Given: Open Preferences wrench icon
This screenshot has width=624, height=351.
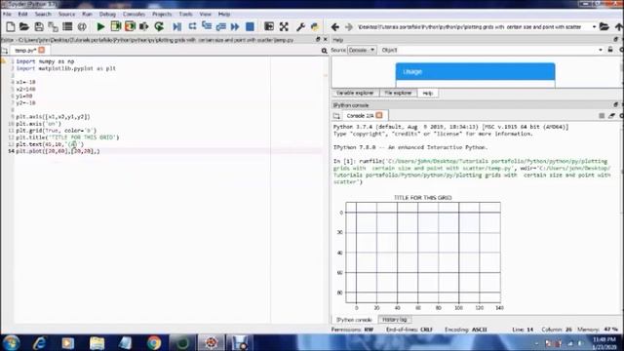Looking at the screenshot, I should pos(300,26).
